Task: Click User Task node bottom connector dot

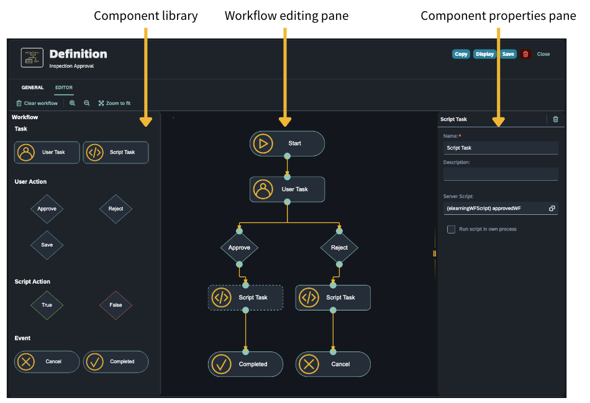Action: [287, 202]
